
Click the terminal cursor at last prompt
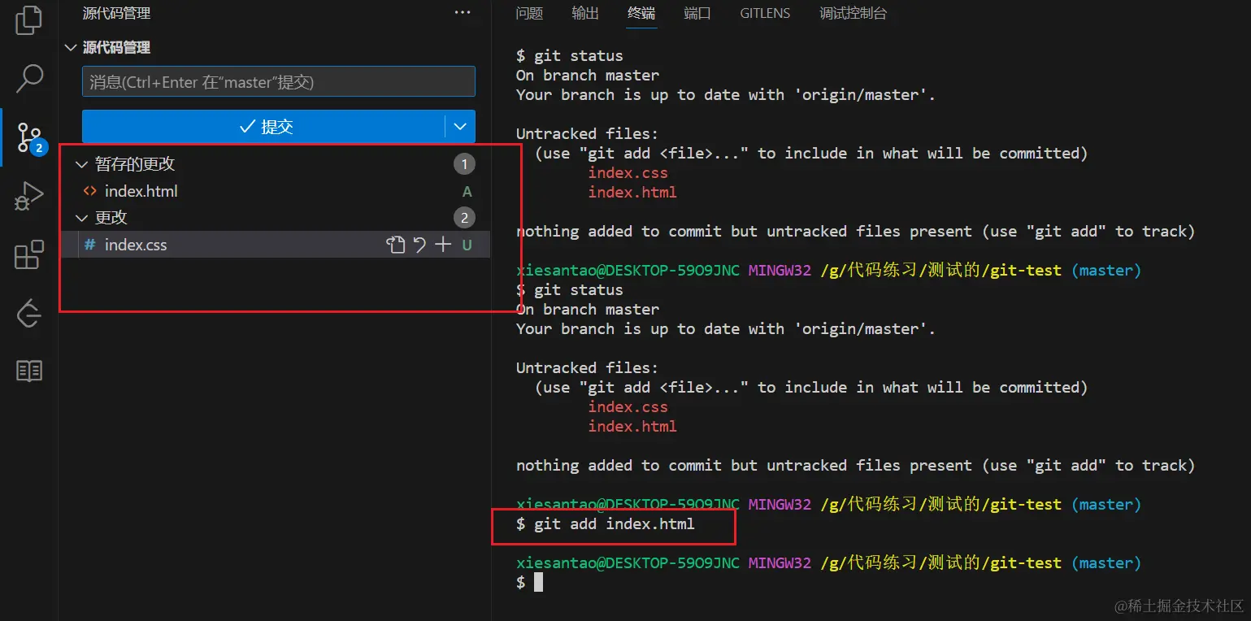[538, 582]
